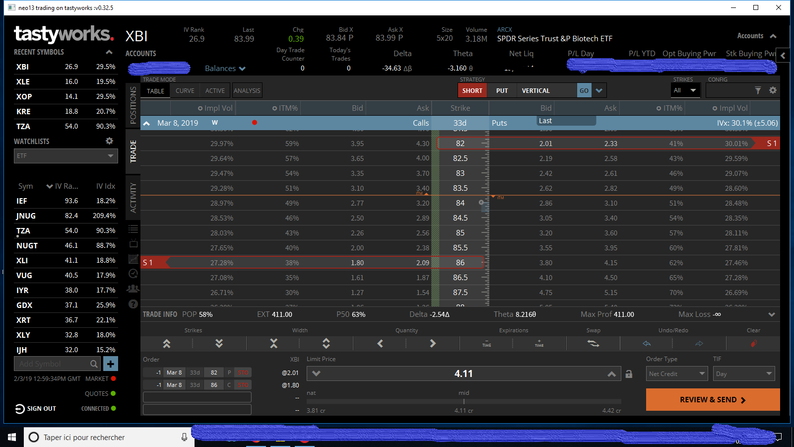Click the GO strategy button

[584, 90]
